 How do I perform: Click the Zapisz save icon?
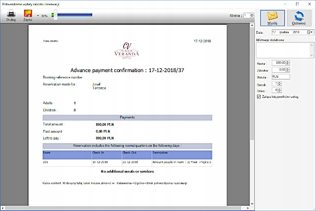27,13
